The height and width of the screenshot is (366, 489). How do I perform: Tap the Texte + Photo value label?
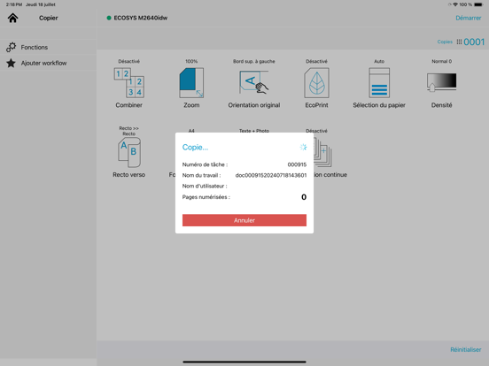254,131
